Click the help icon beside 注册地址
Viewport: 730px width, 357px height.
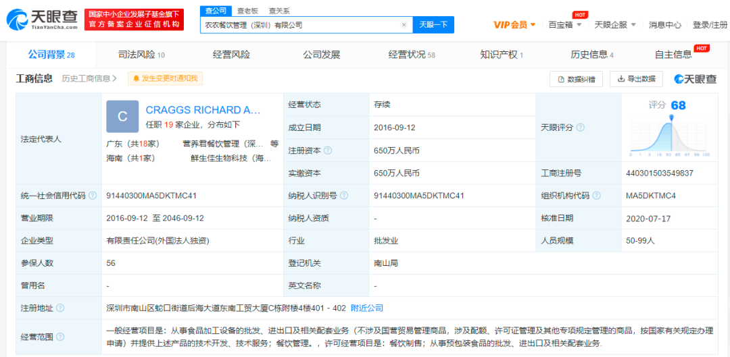point(59,308)
